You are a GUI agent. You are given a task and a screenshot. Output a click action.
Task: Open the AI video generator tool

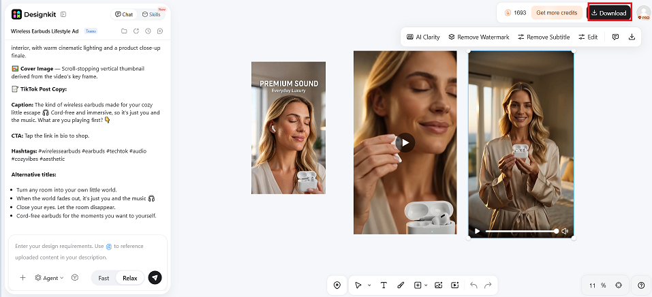(x=455, y=285)
